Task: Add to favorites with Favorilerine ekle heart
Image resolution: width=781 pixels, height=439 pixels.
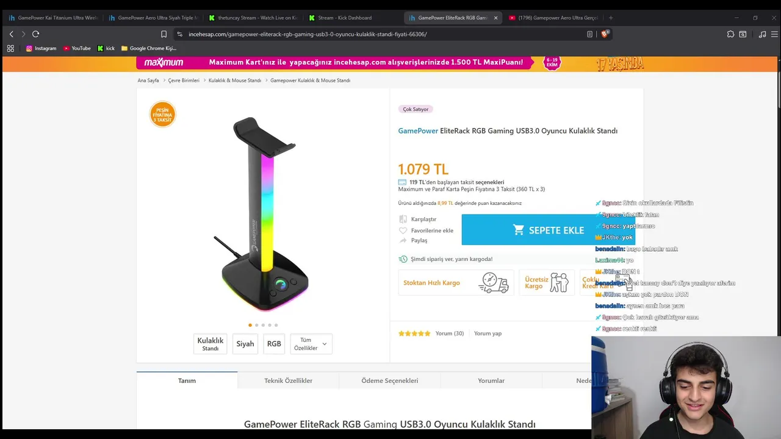Action: coord(403,230)
